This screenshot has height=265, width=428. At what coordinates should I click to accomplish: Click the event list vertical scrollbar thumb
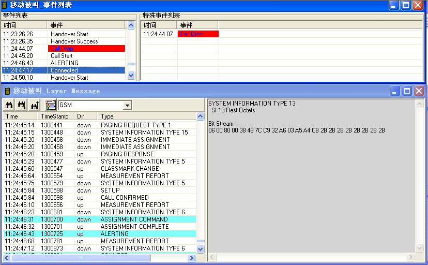pos(131,65)
